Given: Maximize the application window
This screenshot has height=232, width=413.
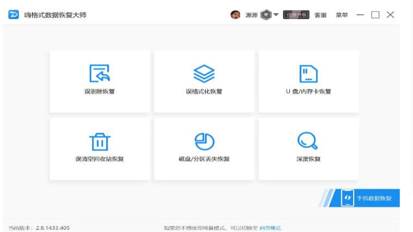Looking at the screenshot, I should pyautogui.click(x=375, y=15).
